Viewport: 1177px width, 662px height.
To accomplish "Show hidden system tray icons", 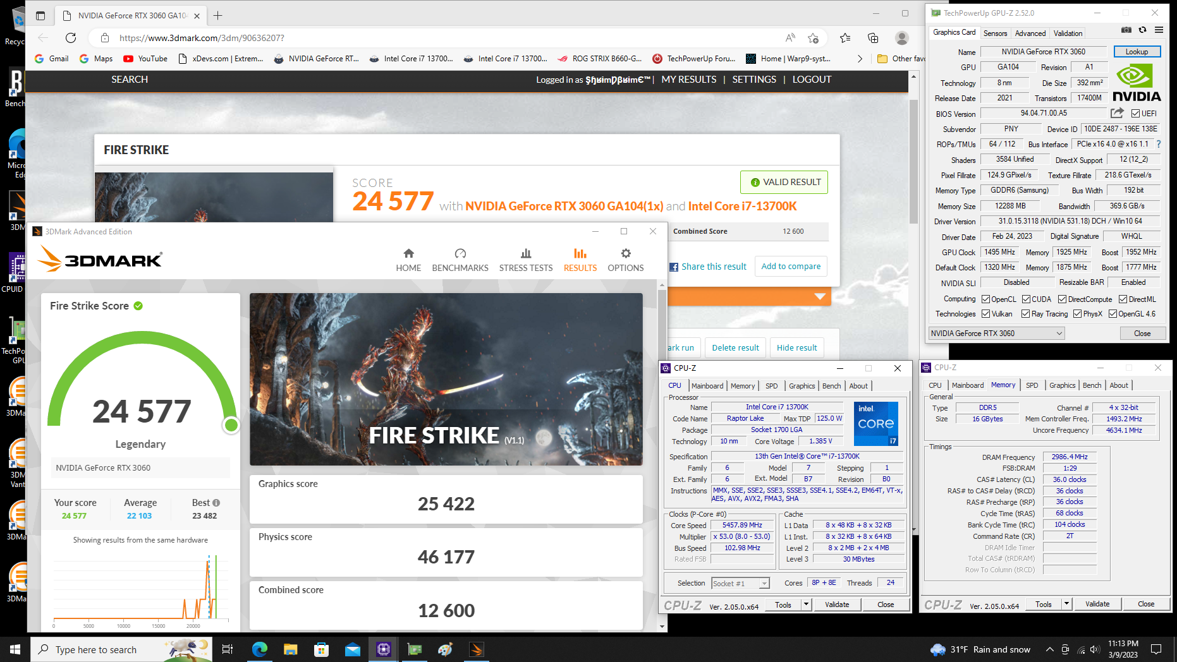I will pyautogui.click(x=1049, y=649).
